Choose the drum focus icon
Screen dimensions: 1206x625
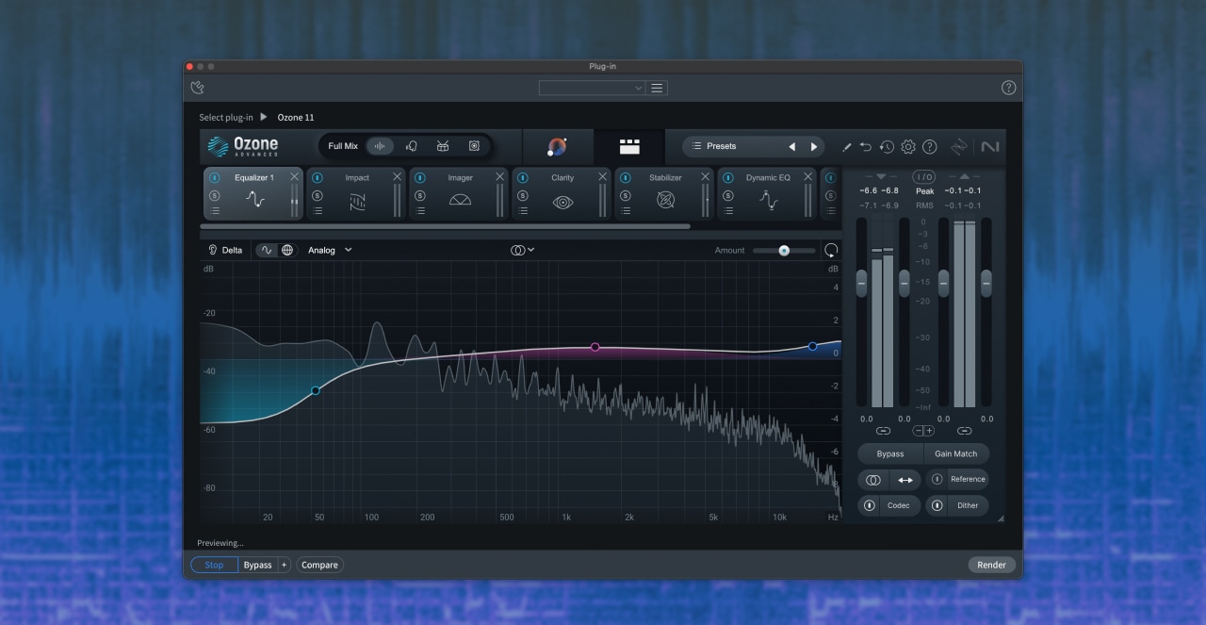click(x=443, y=146)
